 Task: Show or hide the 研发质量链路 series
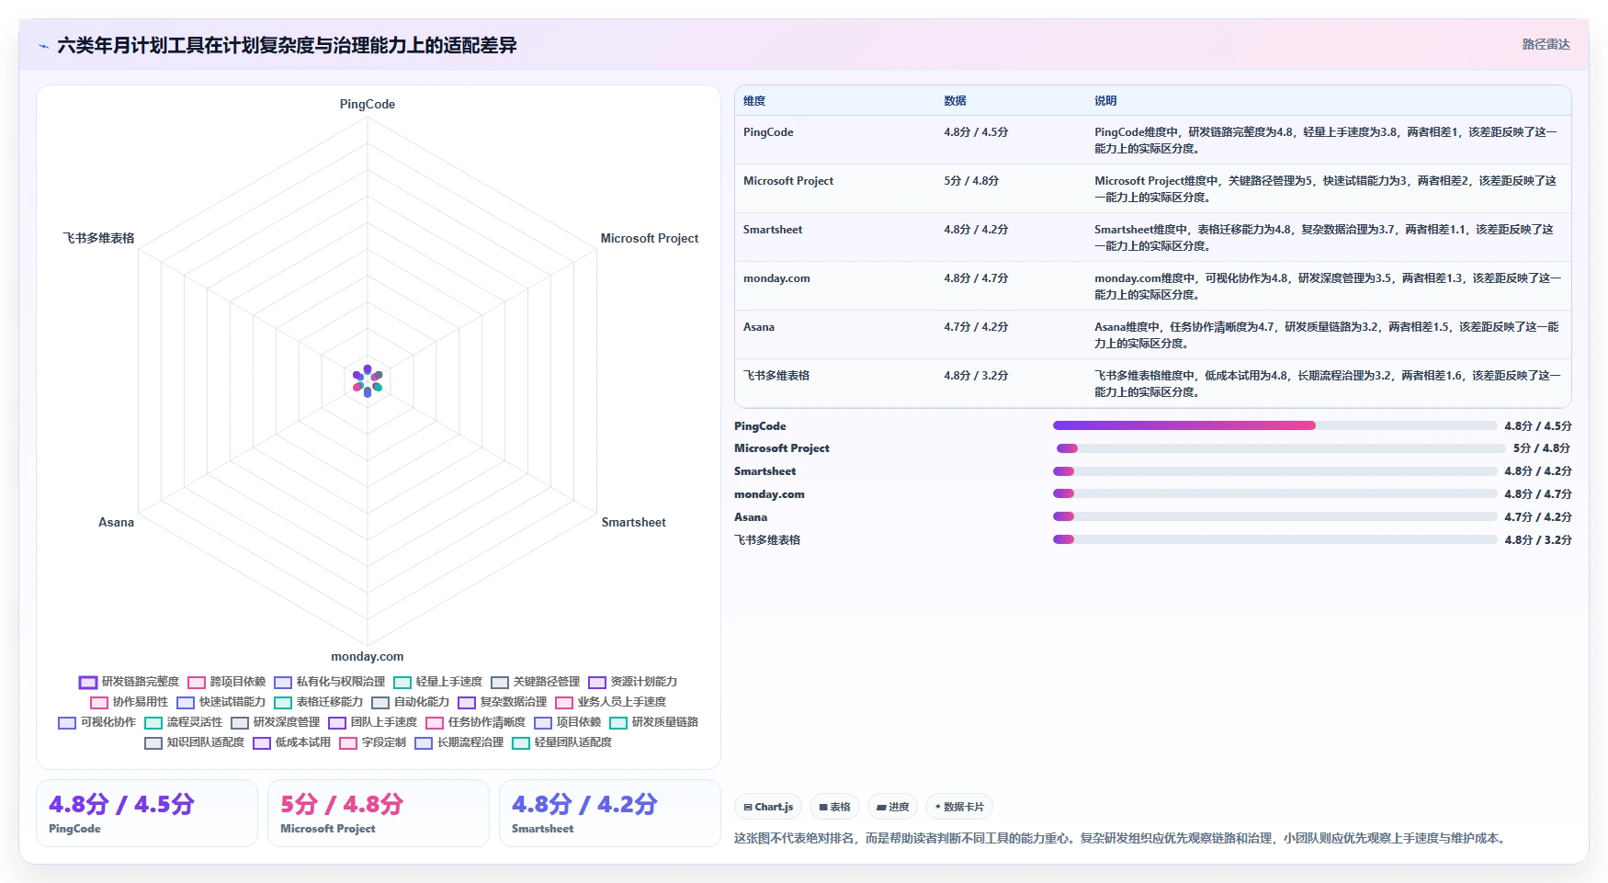click(x=653, y=722)
